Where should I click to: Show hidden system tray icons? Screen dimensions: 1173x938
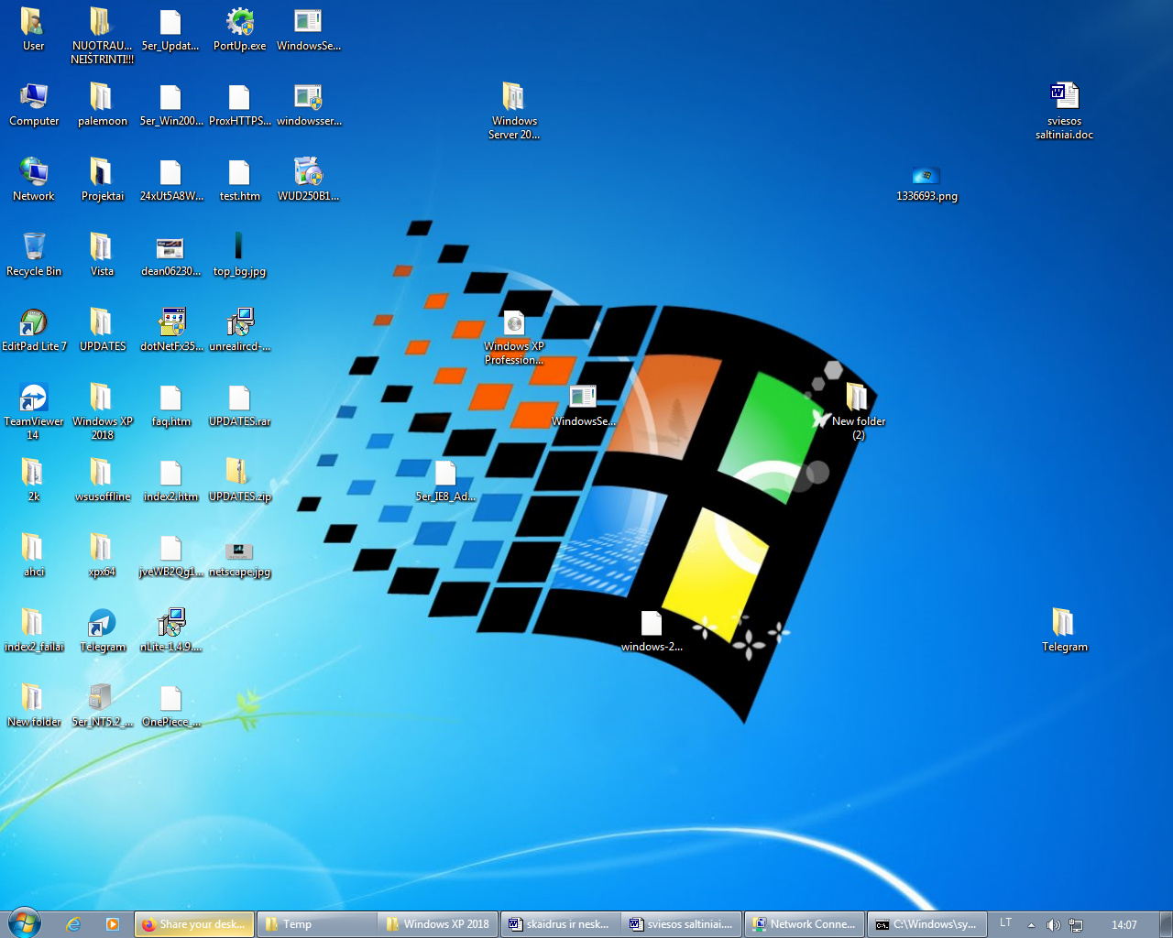click(1031, 924)
